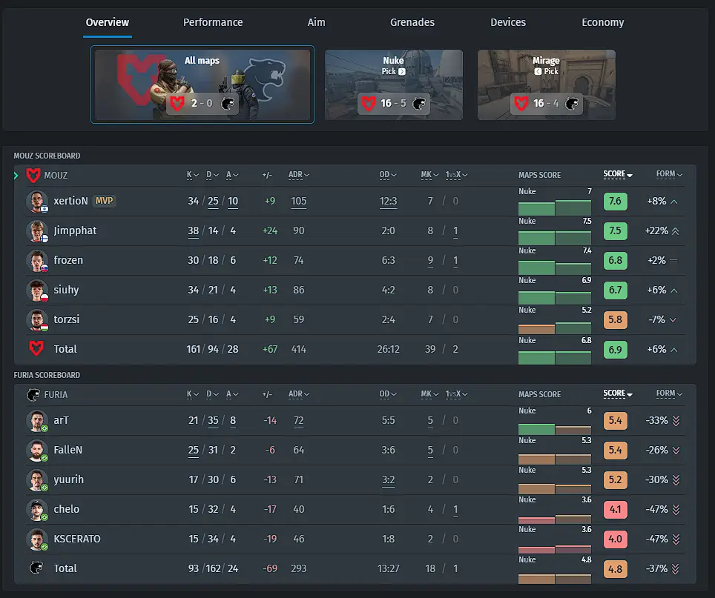Click torzsi's downward form arrow icon

coord(673,319)
